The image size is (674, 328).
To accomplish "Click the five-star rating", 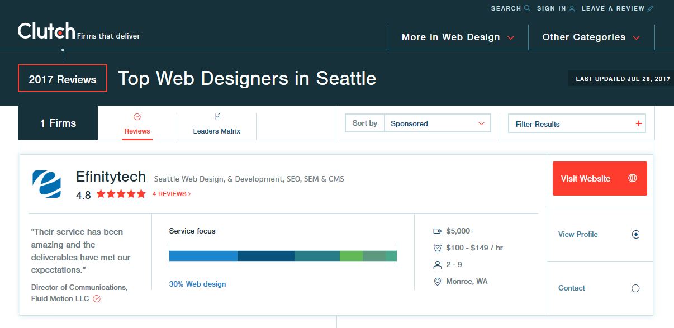I will click(121, 194).
